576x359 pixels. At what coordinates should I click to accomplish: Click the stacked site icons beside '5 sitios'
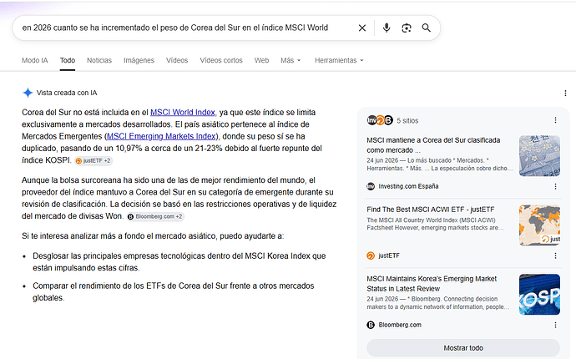click(380, 120)
